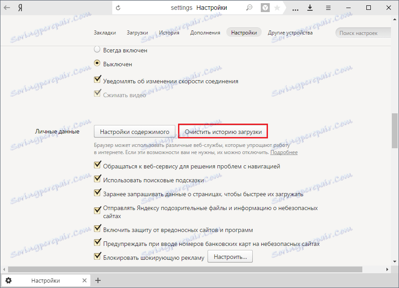Screen dimensions: 399x288
Task: Switch to the Загрузки tab
Action: [x=137, y=32]
